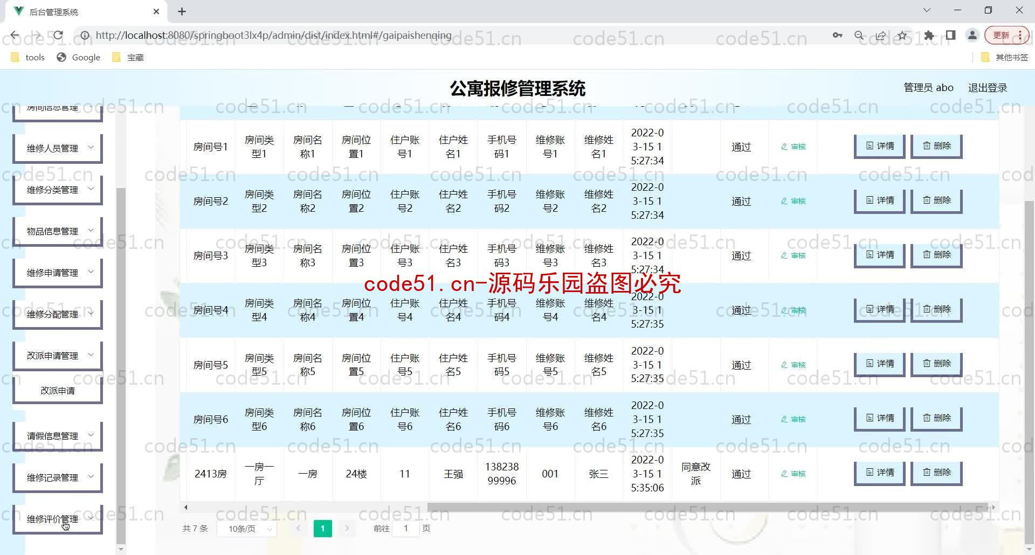Delete row 2413房 with 删除 button
The image size is (1035, 555).
(x=936, y=473)
